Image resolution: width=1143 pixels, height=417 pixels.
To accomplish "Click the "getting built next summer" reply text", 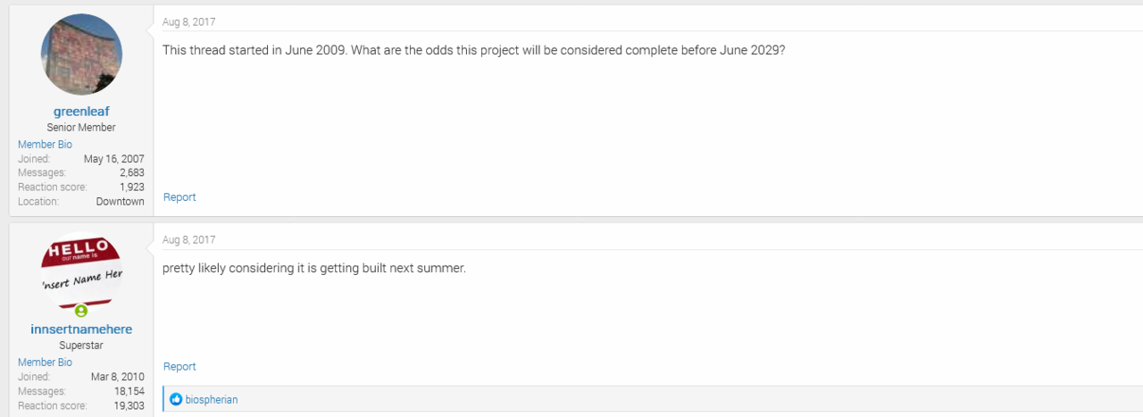I will coord(313,268).
